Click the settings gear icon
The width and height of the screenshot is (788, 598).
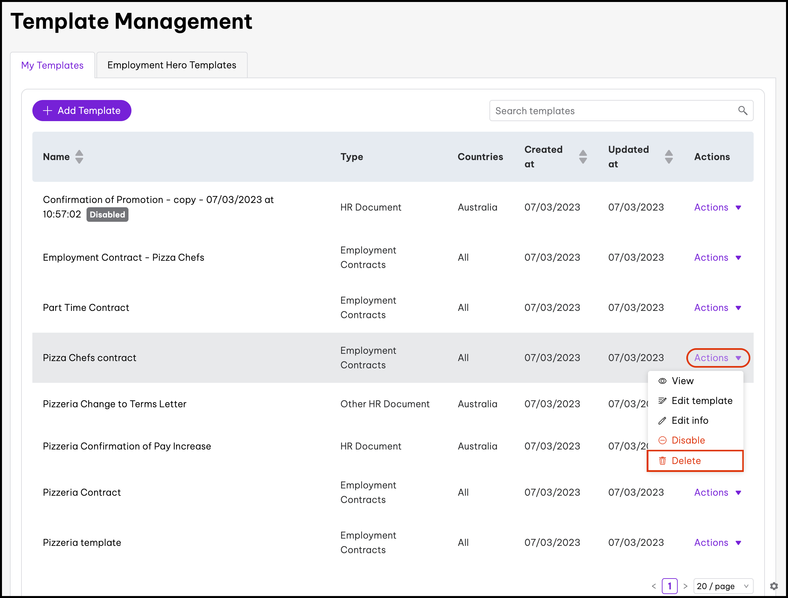coord(774,586)
